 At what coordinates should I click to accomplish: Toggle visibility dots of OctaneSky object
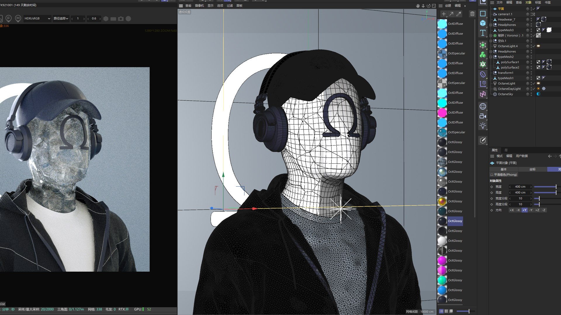pos(531,94)
